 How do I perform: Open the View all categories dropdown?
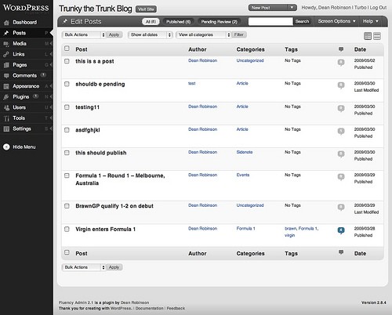(204, 34)
